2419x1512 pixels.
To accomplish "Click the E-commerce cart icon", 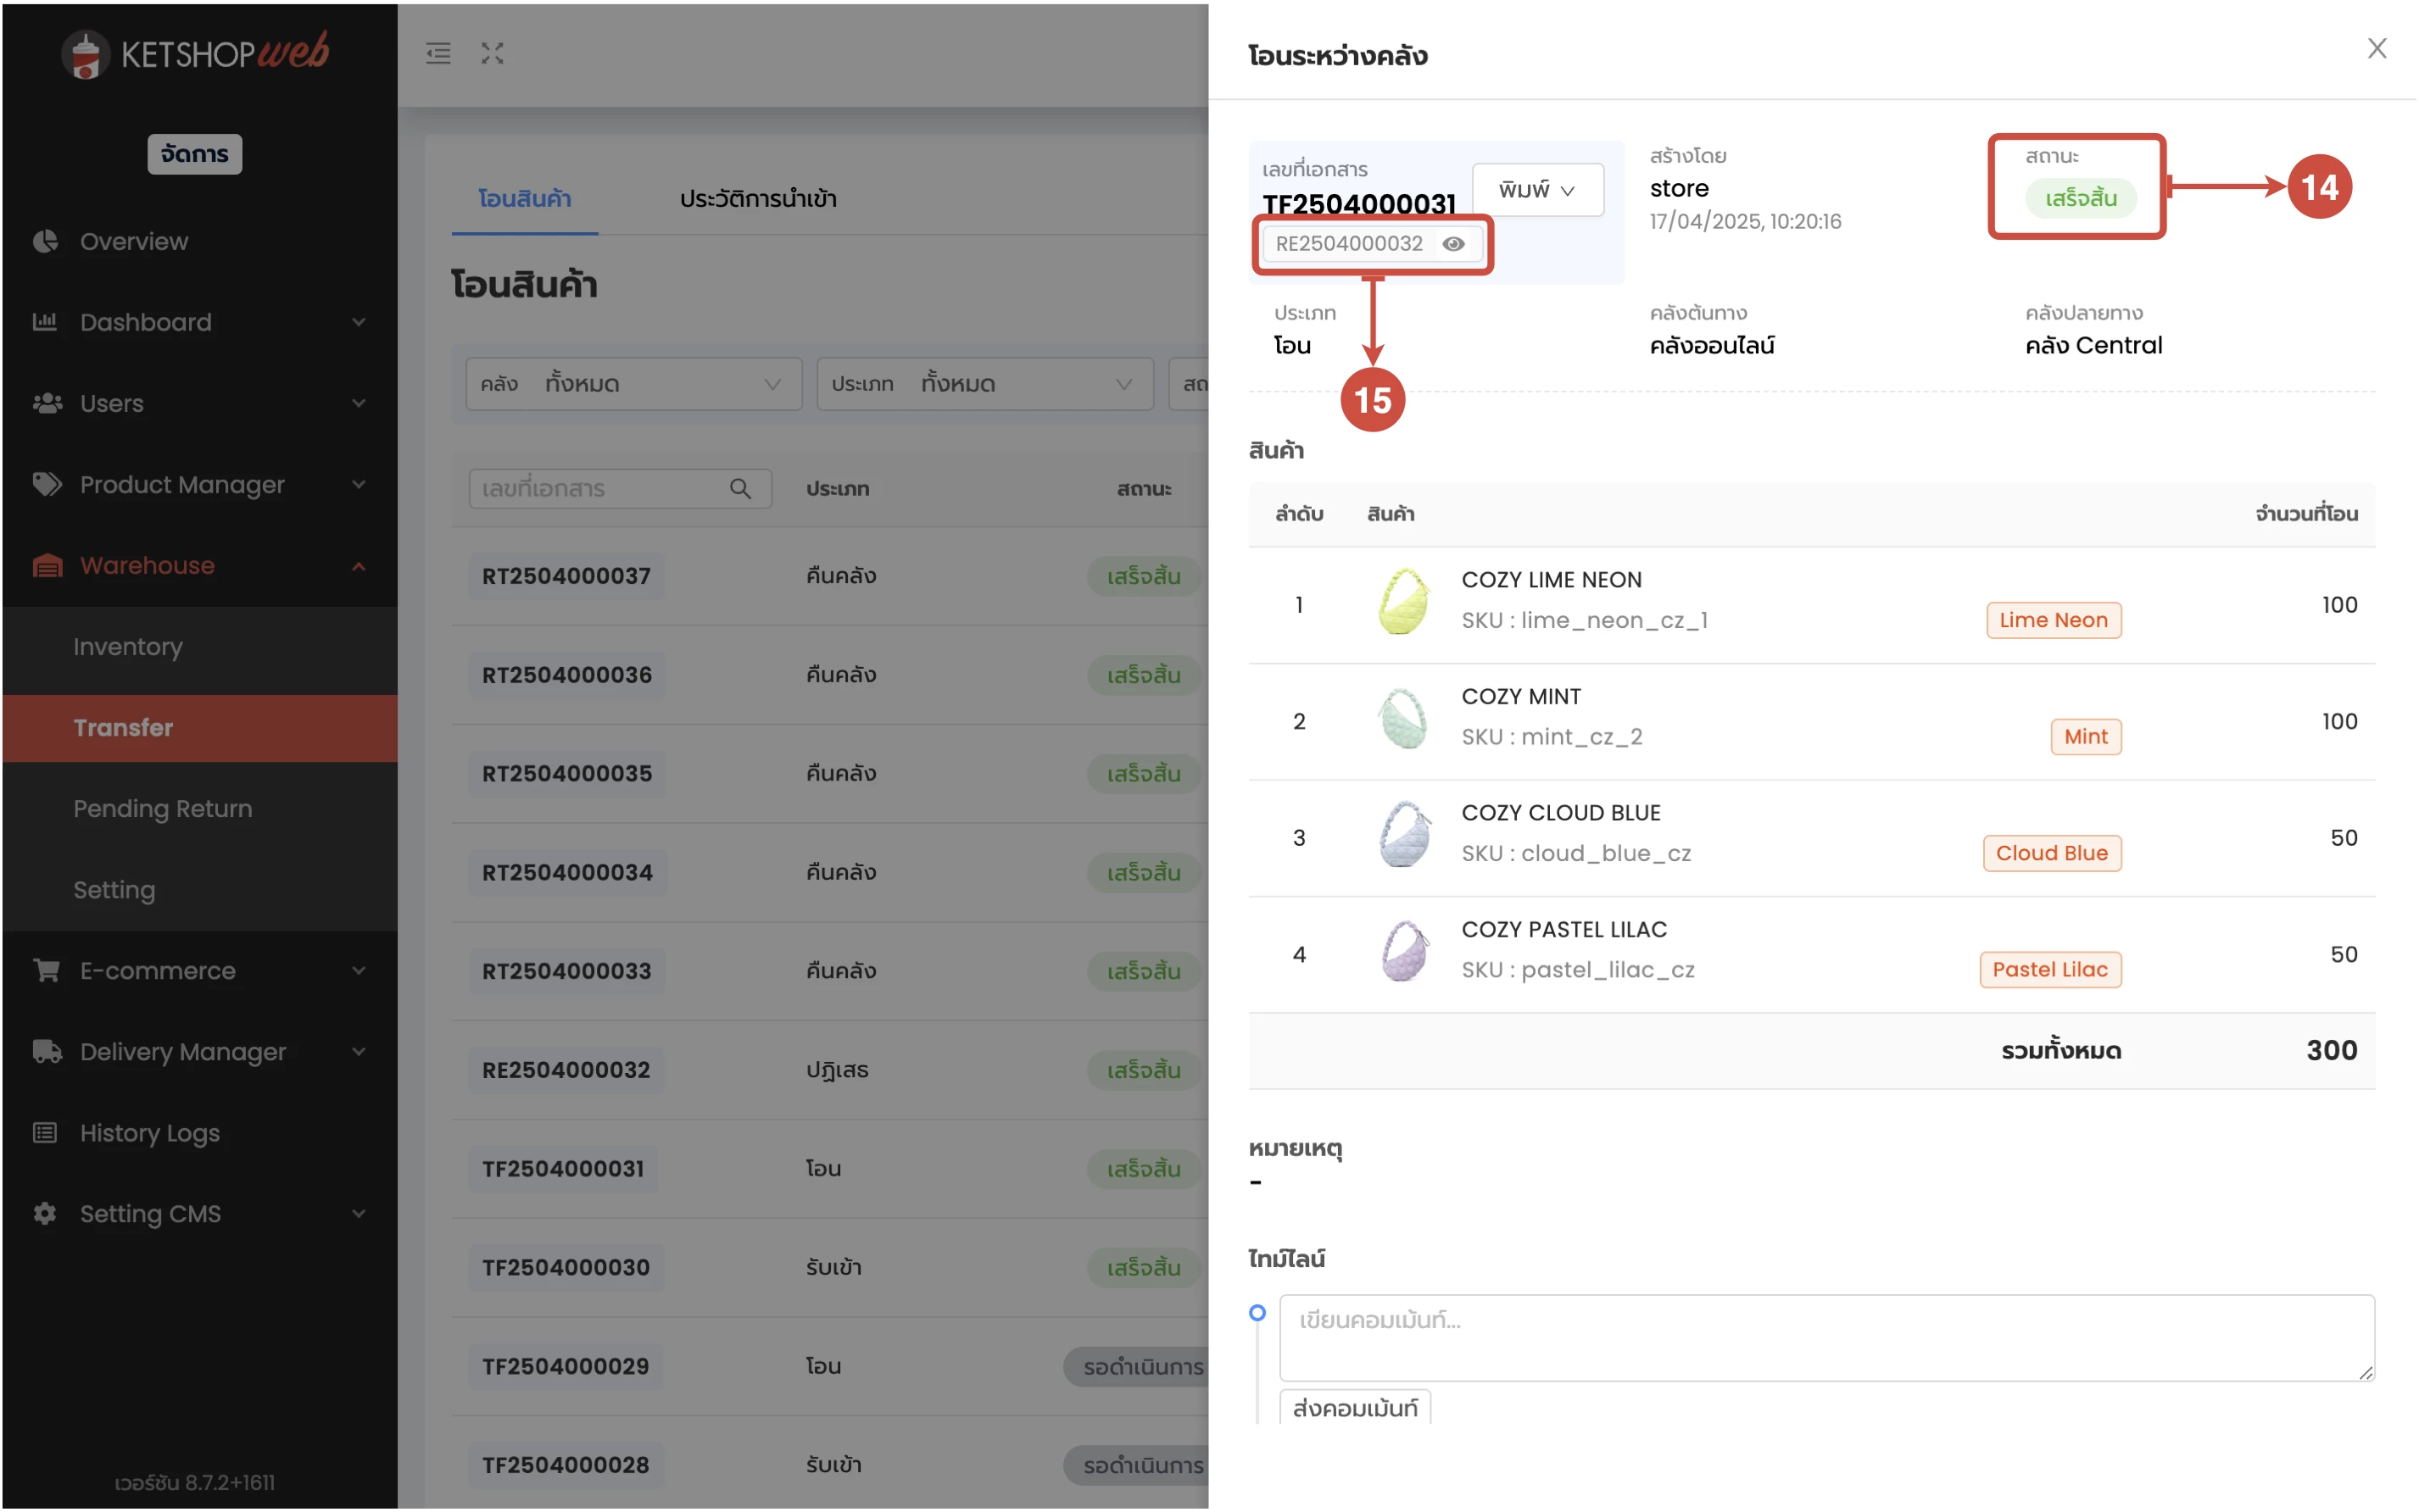I will pyautogui.click(x=46, y=971).
